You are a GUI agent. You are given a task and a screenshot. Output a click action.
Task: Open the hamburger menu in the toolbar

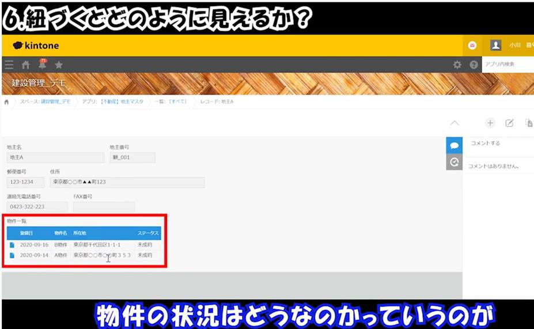pyautogui.click(x=9, y=65)
